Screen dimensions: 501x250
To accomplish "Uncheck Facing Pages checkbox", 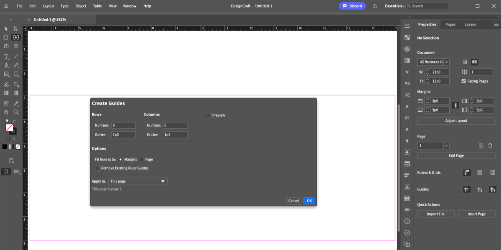I will point(463,81).
